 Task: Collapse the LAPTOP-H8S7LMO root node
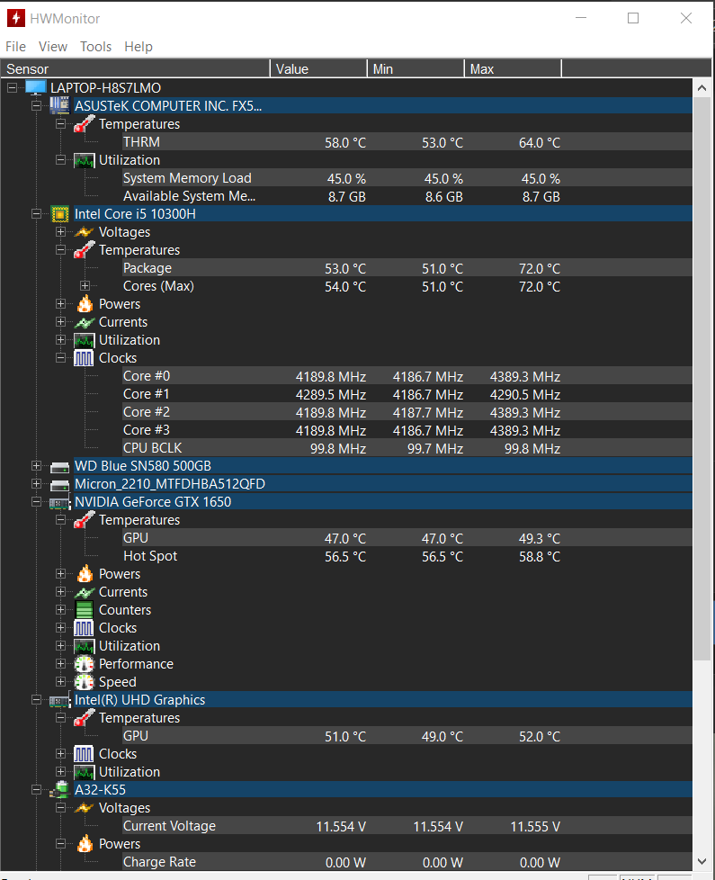12,87
